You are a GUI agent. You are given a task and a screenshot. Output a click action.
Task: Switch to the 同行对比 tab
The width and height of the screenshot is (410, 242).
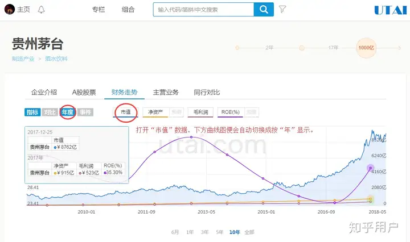point(207,93)
